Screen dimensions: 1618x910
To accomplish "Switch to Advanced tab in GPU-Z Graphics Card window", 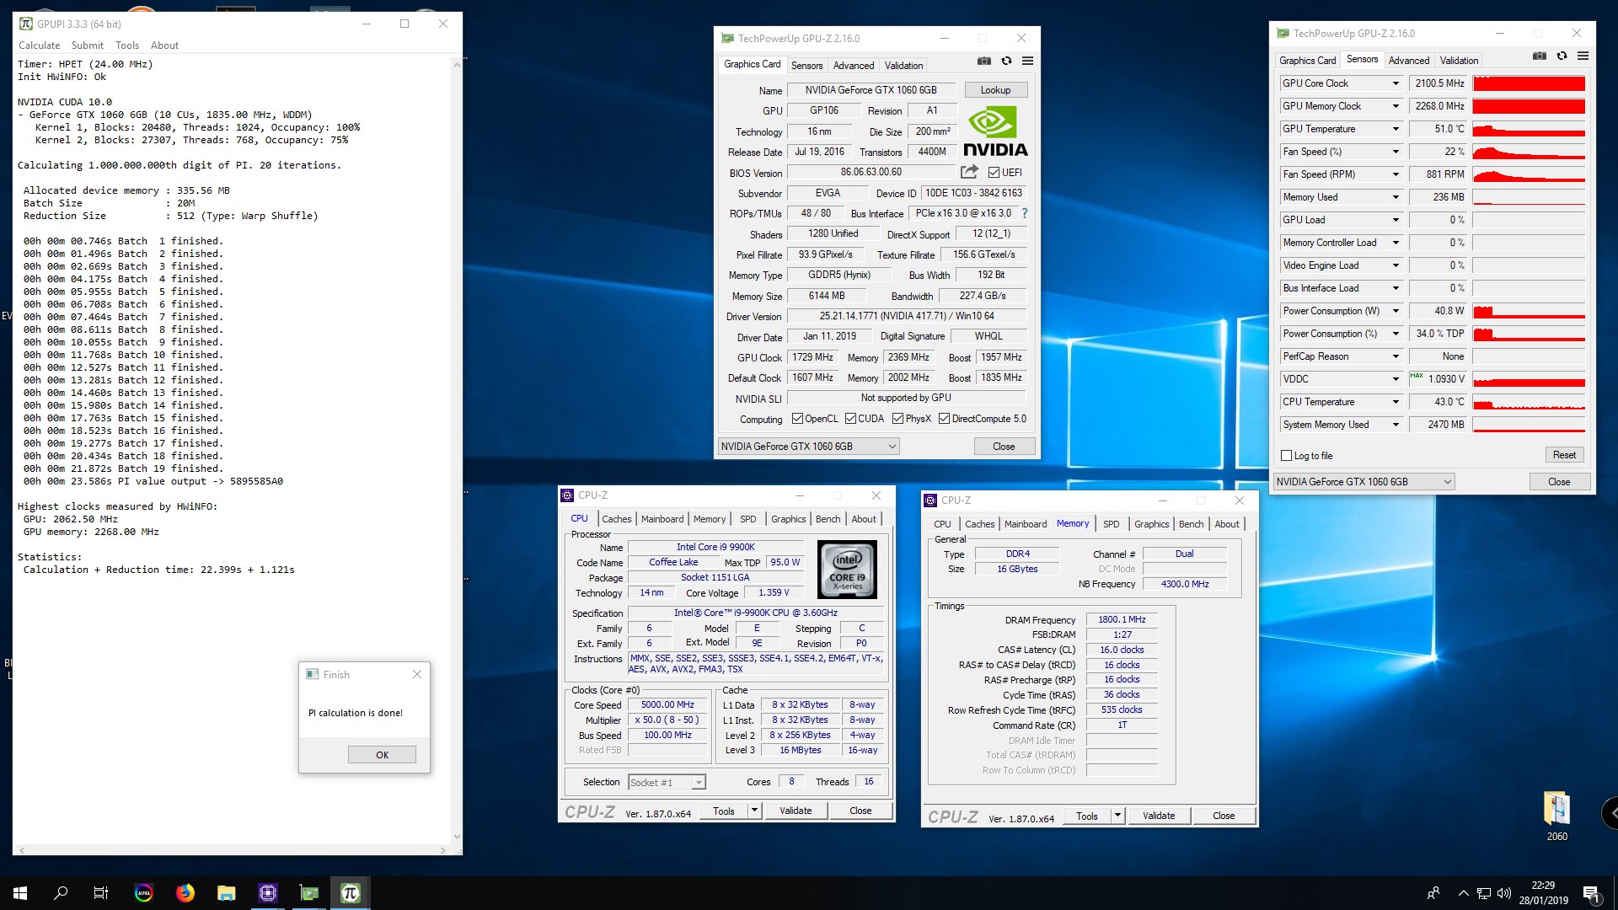I will [854, 66].
